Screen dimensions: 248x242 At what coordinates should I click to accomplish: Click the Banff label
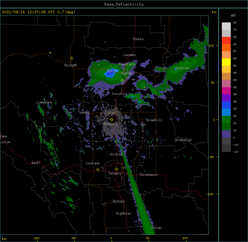point(36,163)
